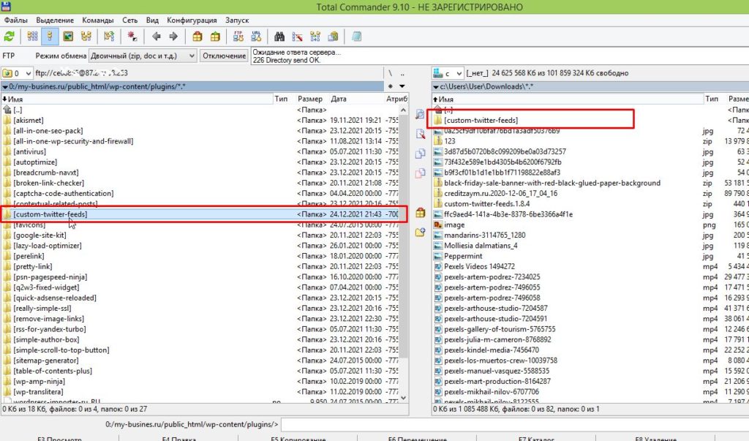The width and height of the screenshot is (749, 441).
Task: Click the Back arrow in toolbar
Action: [157, 36]
